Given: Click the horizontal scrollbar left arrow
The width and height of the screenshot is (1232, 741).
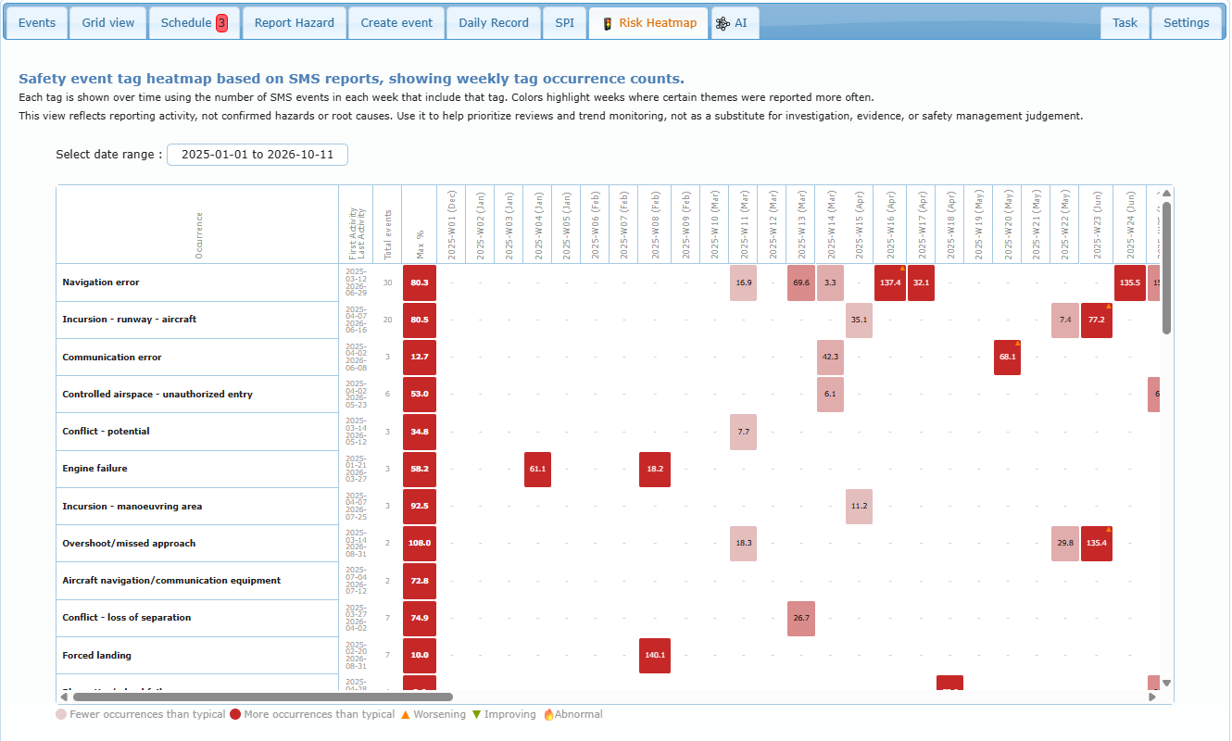Looking at the screenshot, I should [x=64, y=697].
